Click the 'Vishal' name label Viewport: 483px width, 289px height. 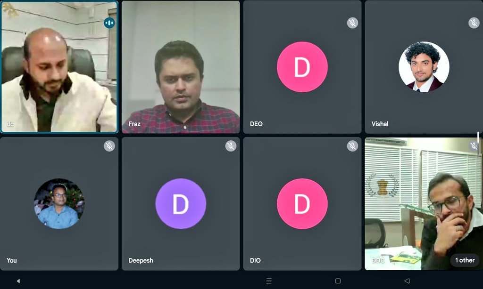[380, 124]
